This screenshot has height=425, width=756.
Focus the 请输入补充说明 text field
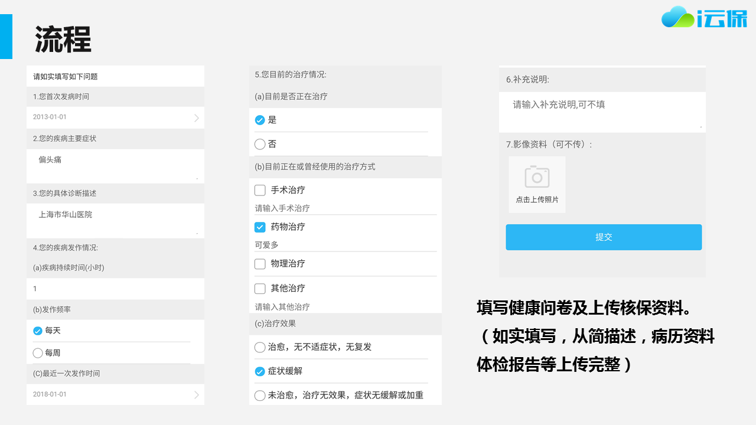pos(601,111)
